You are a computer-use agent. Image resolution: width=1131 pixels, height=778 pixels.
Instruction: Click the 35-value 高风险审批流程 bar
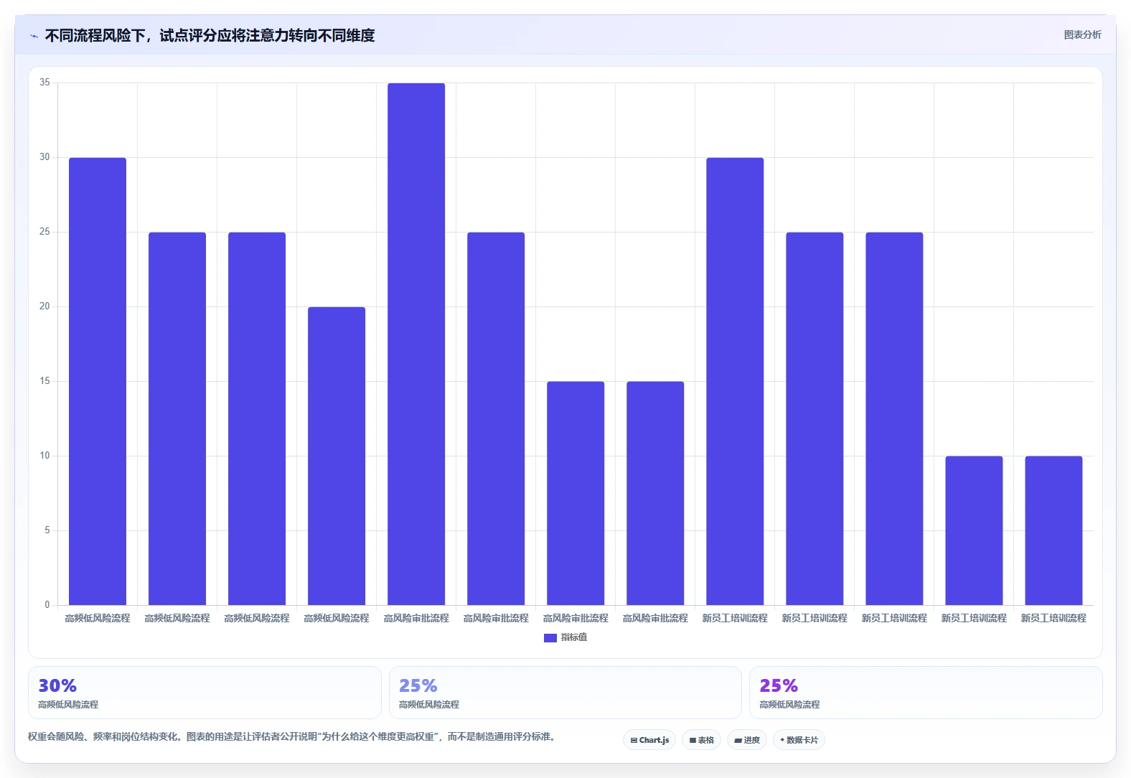[x=416, y=344]
